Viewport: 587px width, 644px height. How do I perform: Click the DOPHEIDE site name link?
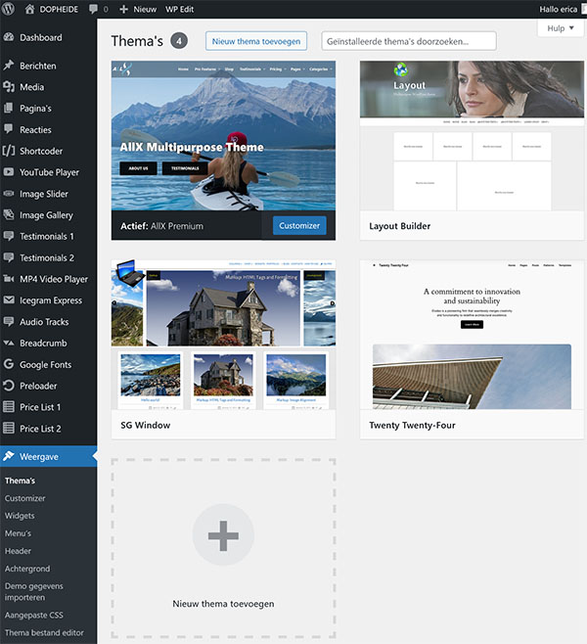pos(59,9)
